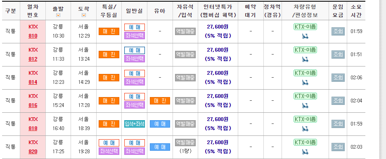This screenshot has height=159, width=386.
Task: View fare (조회) for KTX 820
Action: point(338,147)
